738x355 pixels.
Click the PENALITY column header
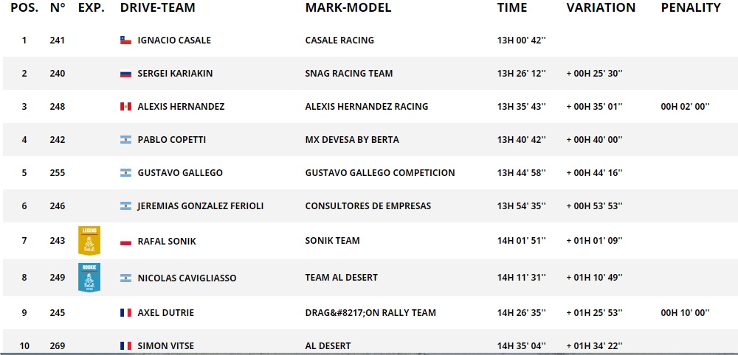691,8
